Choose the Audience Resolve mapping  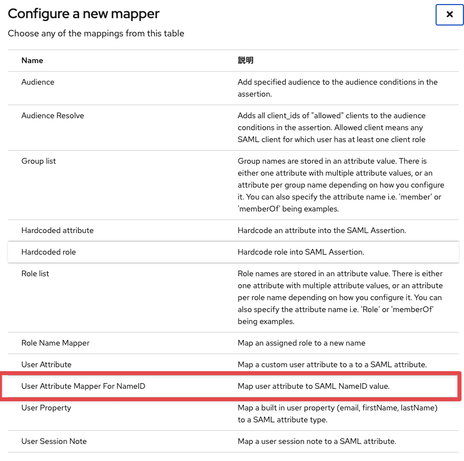click(52, 115)
